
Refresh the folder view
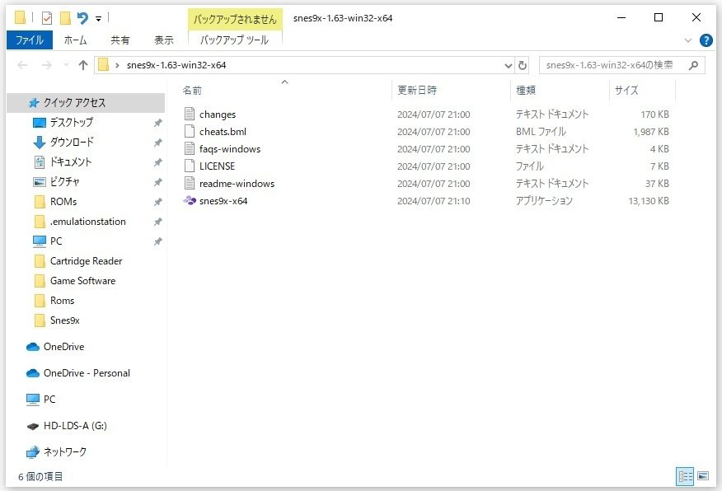tap(523, 65)
